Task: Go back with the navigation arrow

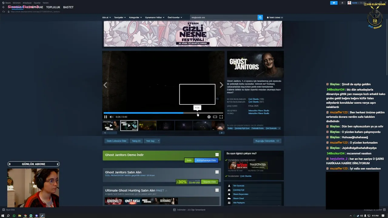Action: point(4,7)
